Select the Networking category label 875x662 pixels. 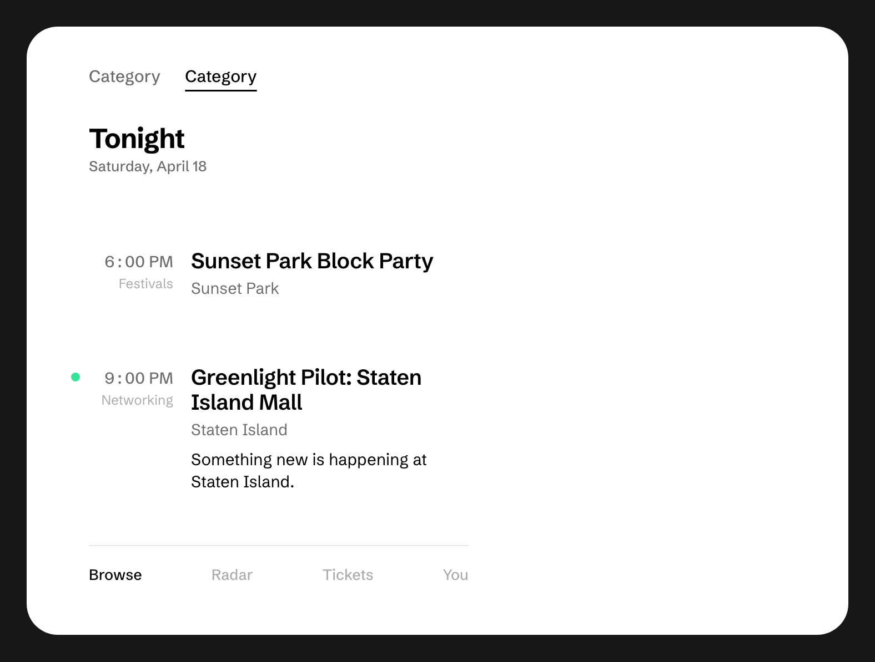(x=137, y=400)
